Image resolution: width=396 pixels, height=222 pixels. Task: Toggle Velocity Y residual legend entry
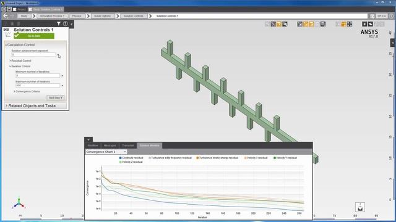coord(285,158)
